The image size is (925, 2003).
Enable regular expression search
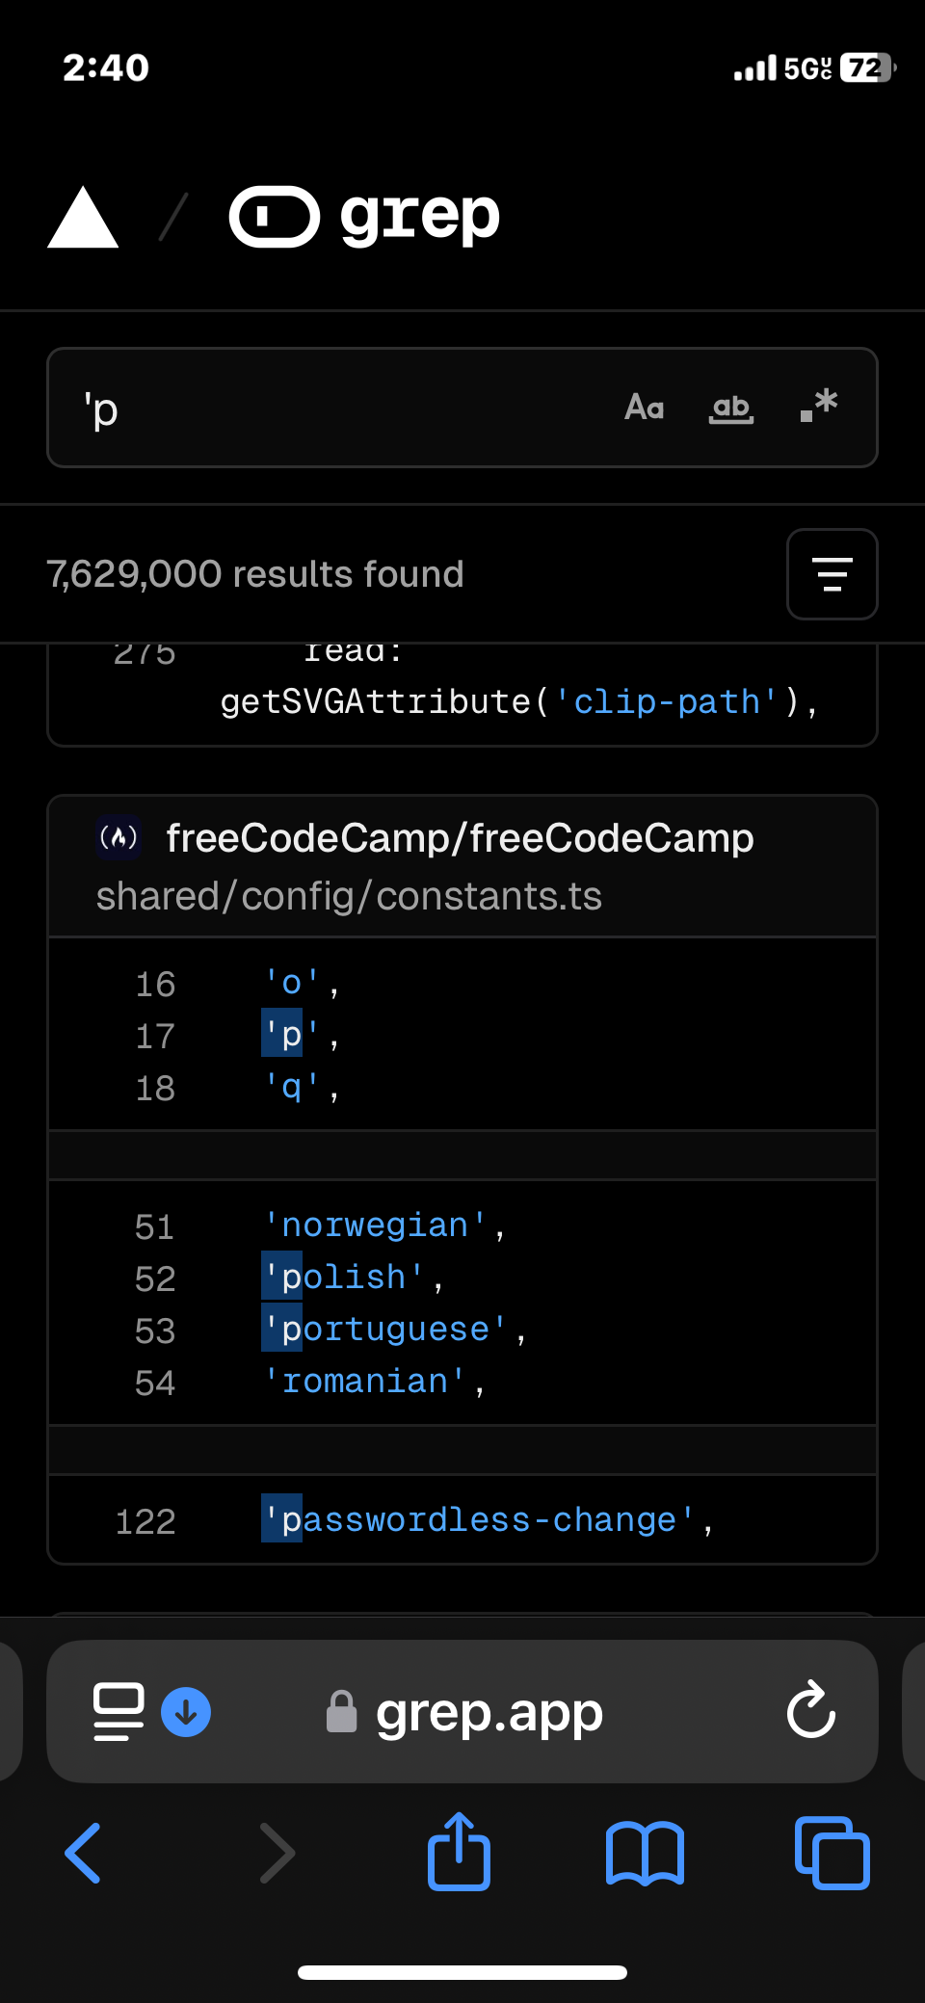[x=818, y=406]
